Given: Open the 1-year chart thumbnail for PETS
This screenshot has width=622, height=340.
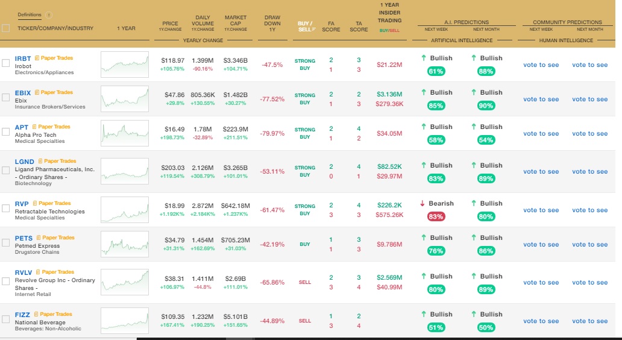Looking at the screenshot, I should (125, 244).
